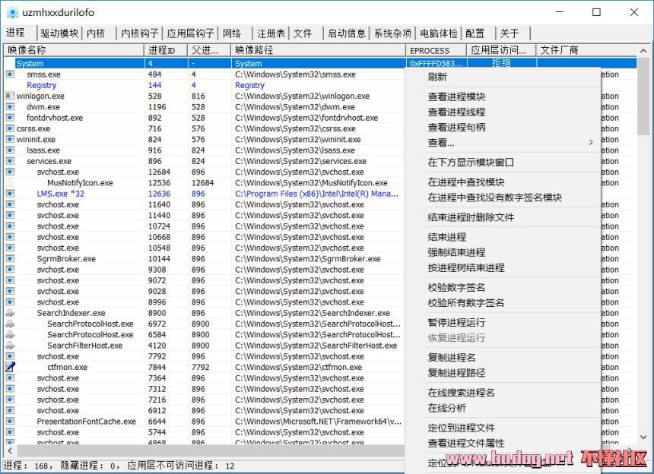Sort by the 映像名称 column header
654x474 pixels.
pyautogui.click(x=72, y=50)
